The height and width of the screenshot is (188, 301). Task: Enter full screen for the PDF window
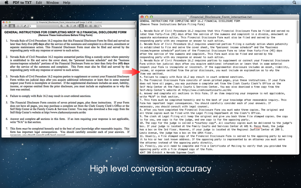[x=135, y=22]
